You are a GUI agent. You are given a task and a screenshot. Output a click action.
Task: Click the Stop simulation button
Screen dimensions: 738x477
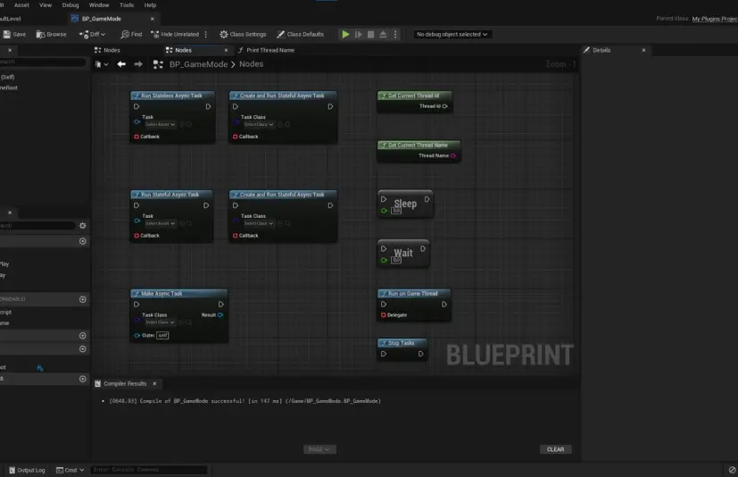click(x=370, y=35)
